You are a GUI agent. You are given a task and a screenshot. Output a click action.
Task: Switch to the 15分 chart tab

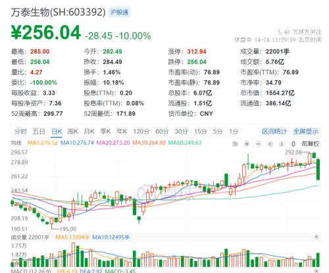click(x=201, y=132)
